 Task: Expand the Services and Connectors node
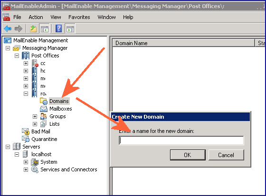(x=26, y=169)
